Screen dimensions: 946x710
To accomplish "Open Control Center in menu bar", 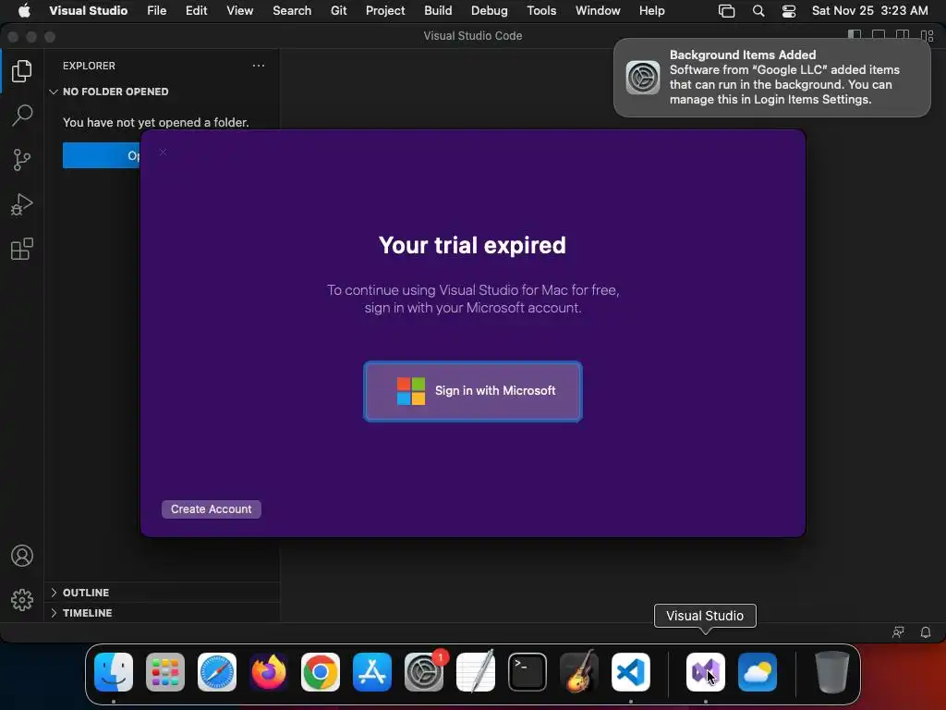I will click(789, 10).
